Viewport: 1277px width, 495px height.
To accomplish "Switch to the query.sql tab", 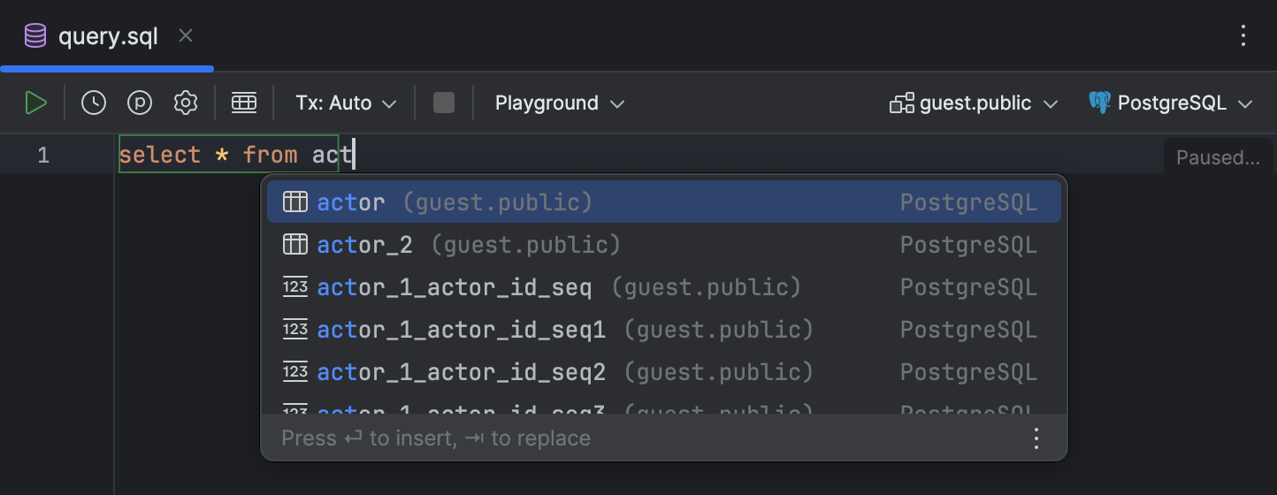I will [x=108, y=36].
